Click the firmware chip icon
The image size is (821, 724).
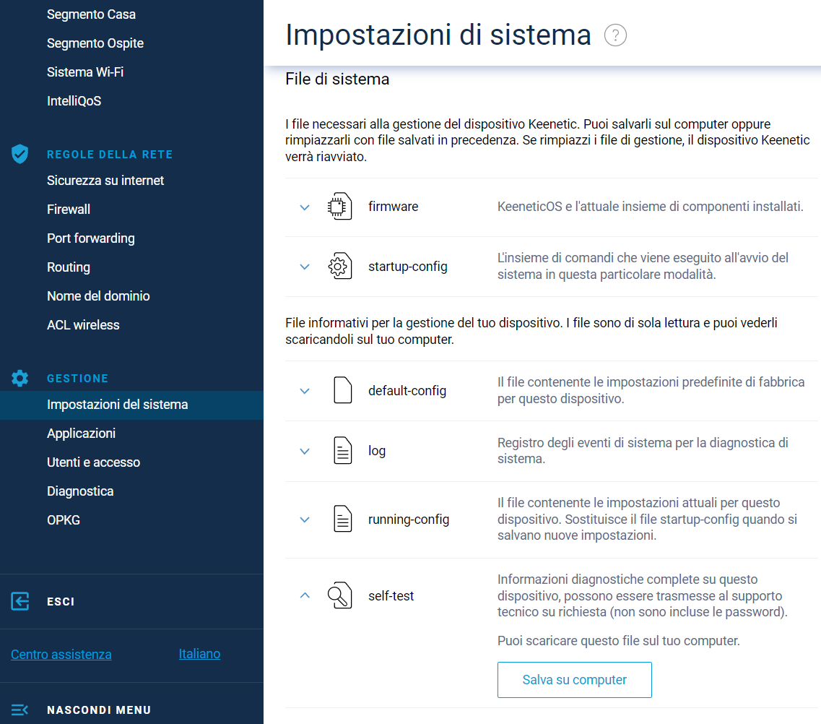339,207
